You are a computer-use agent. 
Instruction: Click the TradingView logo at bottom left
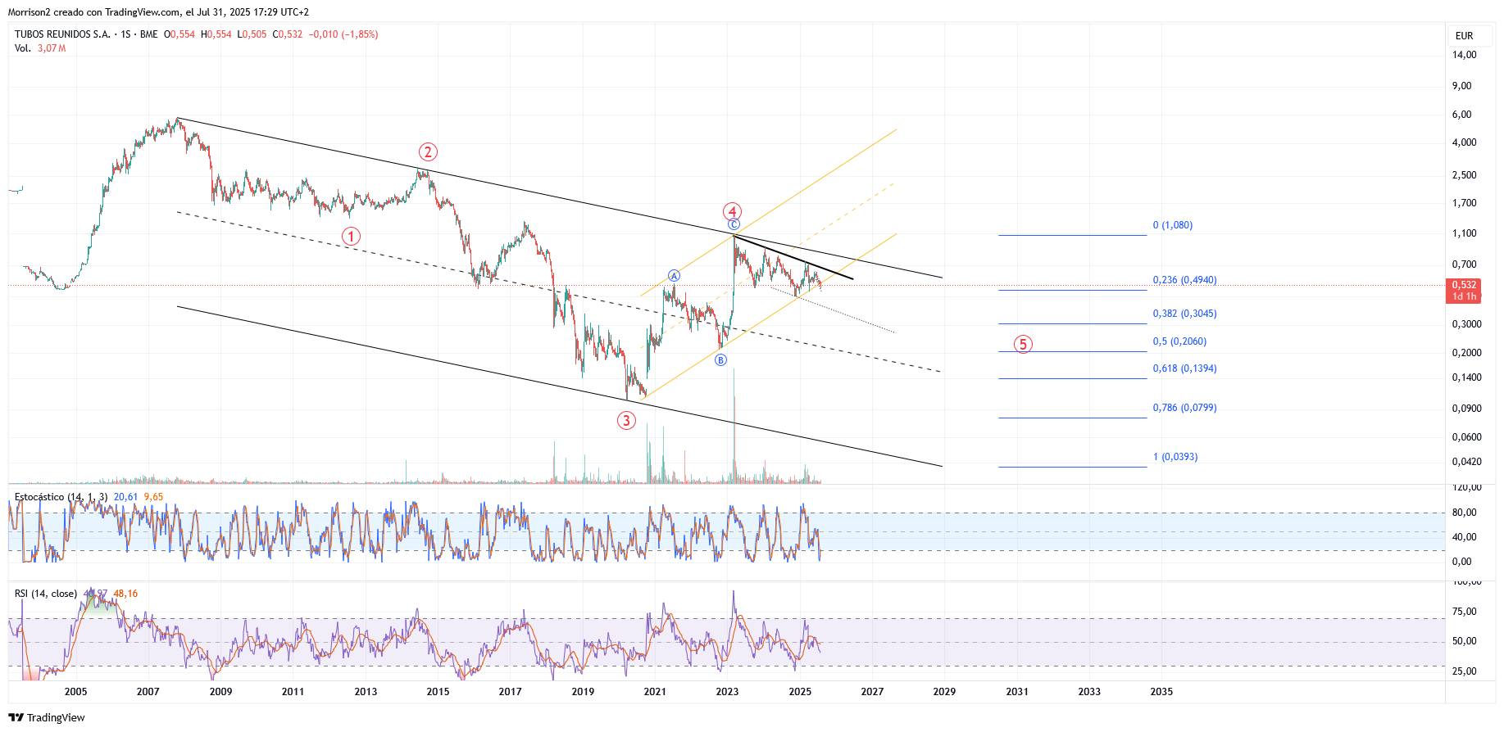(47, 717)
